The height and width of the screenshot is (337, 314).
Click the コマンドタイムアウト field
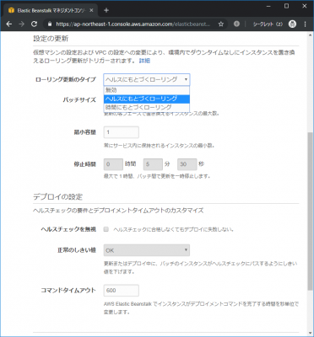click(122, 291)
